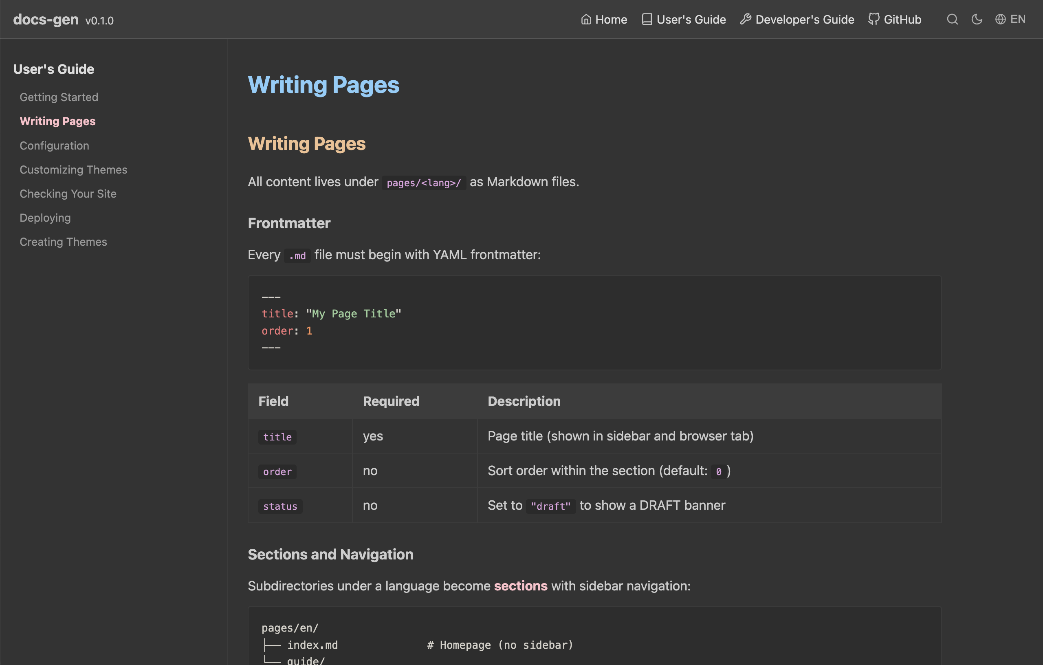
Task: Navigate to Checking Your Site
Action: pyautogui.click(x=68, y=194)
